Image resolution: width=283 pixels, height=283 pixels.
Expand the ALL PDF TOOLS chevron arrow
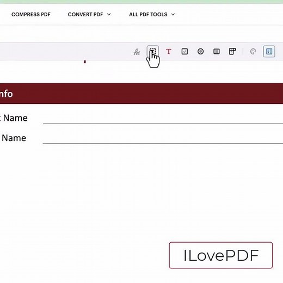[173, 15]
